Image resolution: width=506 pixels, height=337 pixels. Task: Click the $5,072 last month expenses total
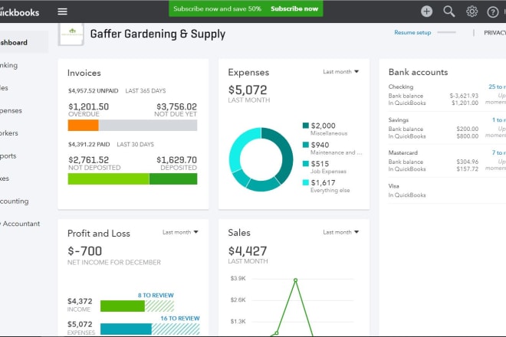point(248,90)
